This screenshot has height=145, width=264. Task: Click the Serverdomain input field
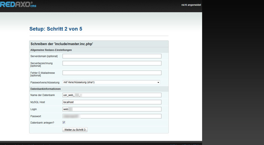pos(112,56)
